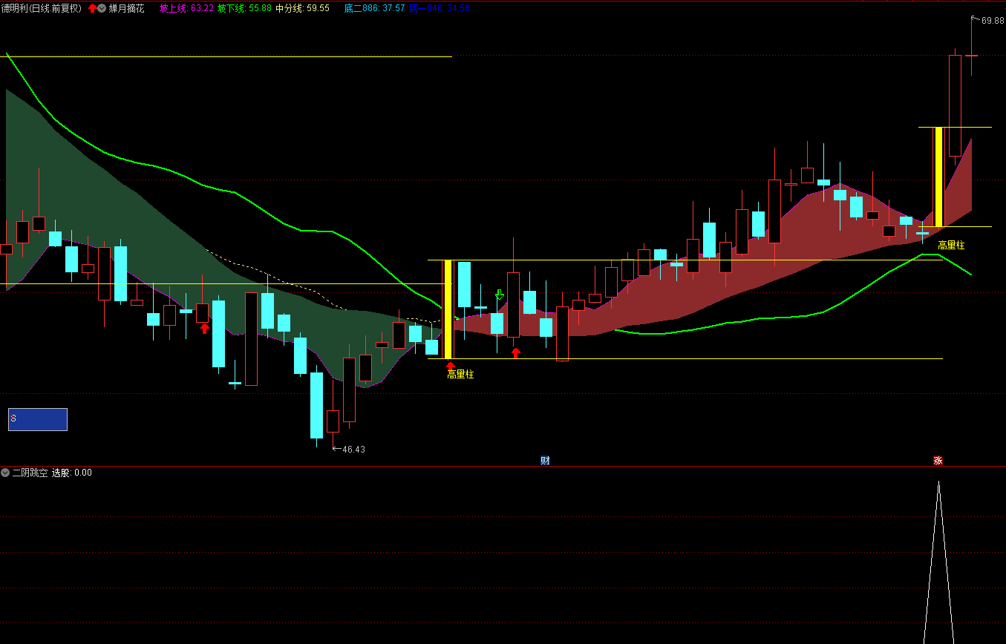Click the 坡上线: 63.22 value
Viewport: 1006px width, 644px height.
(x=186, y=8)
